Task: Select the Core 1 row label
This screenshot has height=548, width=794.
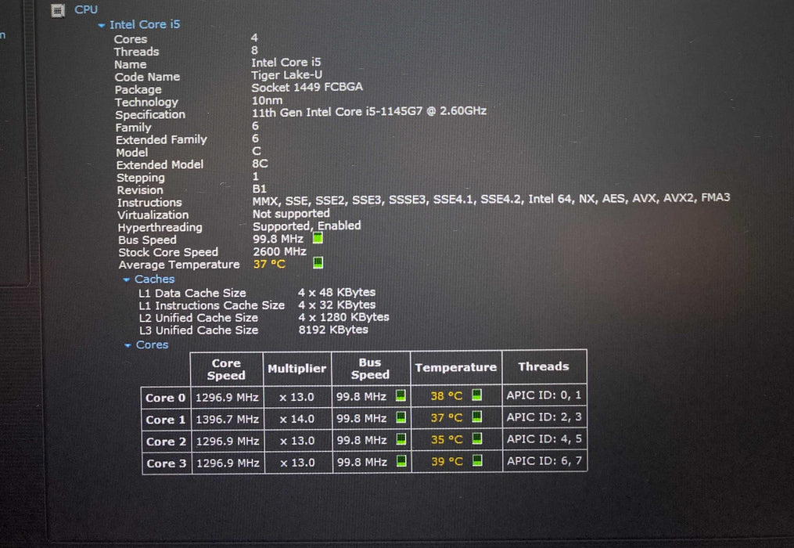Action: click(x=166, y=420)
